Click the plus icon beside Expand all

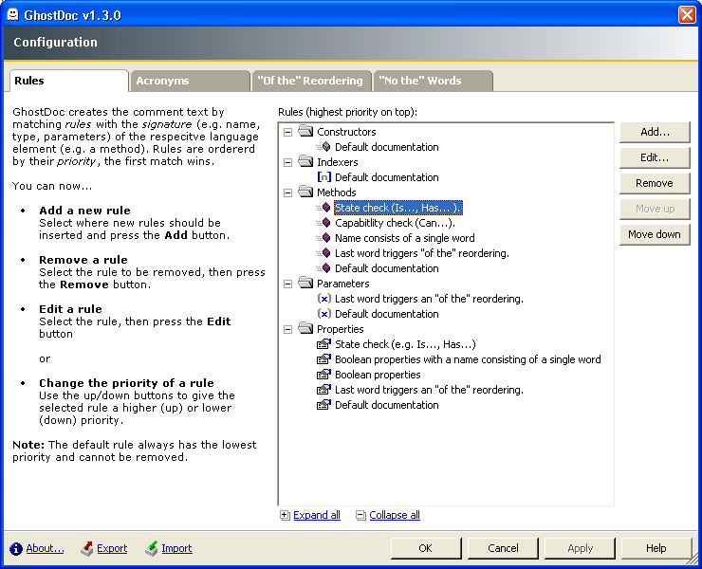click(285, 515)
